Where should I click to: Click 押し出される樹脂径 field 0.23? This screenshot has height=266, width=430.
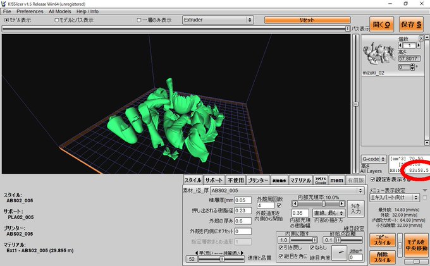click(243, 210)
